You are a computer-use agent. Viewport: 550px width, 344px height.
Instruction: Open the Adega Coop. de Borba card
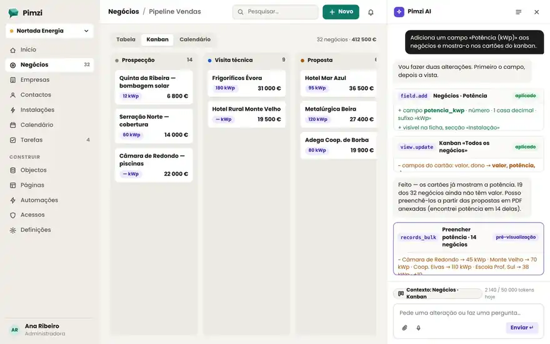click(339, 145)
